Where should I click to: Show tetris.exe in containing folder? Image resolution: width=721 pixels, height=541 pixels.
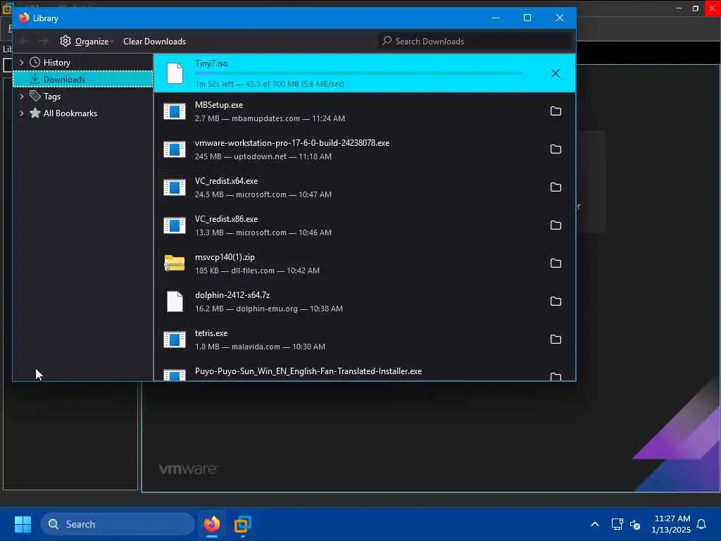pos(556,340)
